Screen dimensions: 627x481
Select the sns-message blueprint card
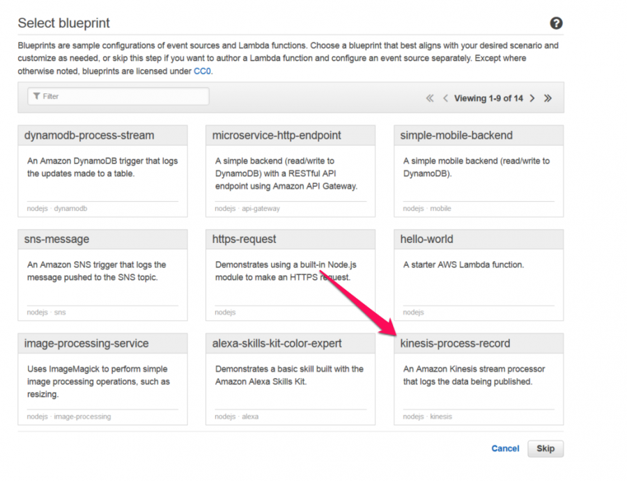pos(103,275)
